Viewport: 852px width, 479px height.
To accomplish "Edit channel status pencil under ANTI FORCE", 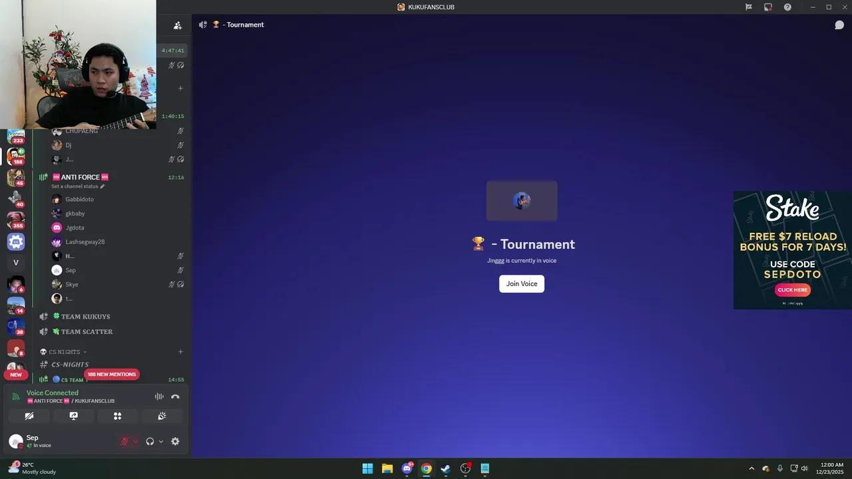I will click(x=103, y=186).
